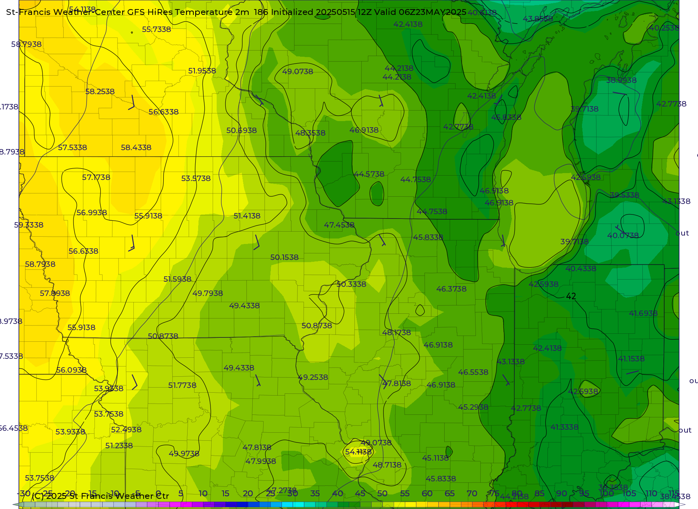Click the reading 48.7138
The width and height of the screenshot is (698, 509).
pos(387,465)
